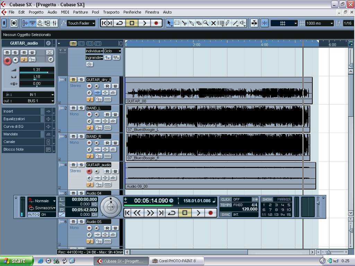The height and width of the screenshot is (266, 355).
Task: Toggle the CLICK metronome button on transport
Action: (x=226, y=199)
